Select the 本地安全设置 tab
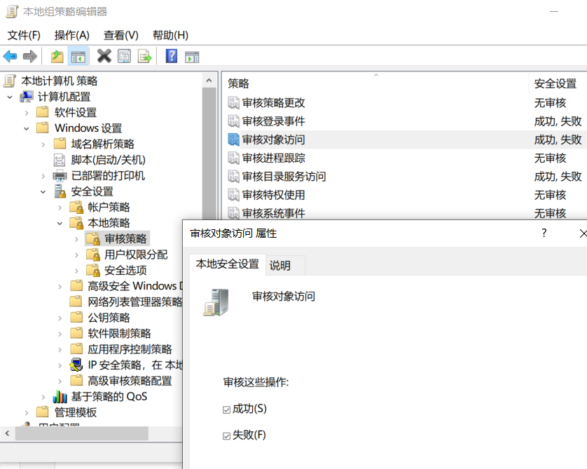 [x=227, y=264]
